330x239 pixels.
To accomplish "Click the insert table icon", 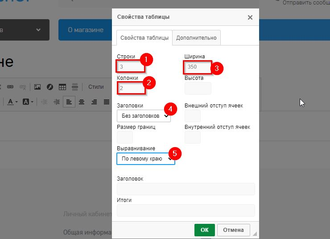I will tap(62, 87).
